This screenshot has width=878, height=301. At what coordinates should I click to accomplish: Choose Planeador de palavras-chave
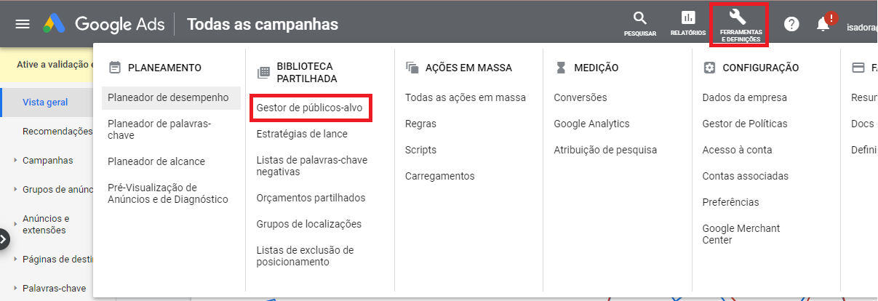point(159,129)
